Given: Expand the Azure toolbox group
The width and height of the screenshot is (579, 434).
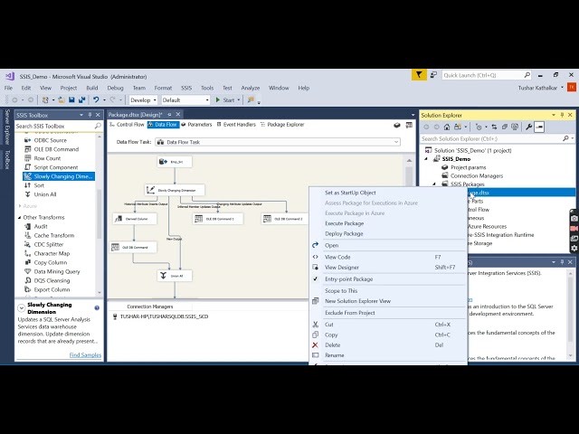Looking at the screenshot, I should pyautogui.click(x=20, y=206).
